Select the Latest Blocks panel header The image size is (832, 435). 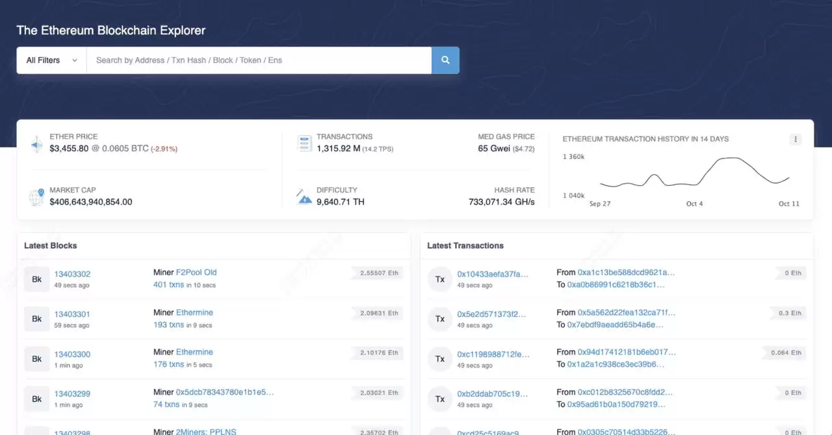[x=50, y=245]
